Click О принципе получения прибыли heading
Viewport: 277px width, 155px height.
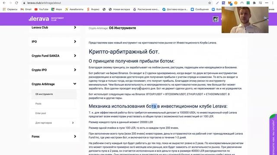tap(132, 61)
